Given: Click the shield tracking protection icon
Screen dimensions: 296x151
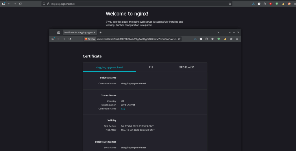Looking at the screenshot, I should pyautogui.click(x=44, y=4).
